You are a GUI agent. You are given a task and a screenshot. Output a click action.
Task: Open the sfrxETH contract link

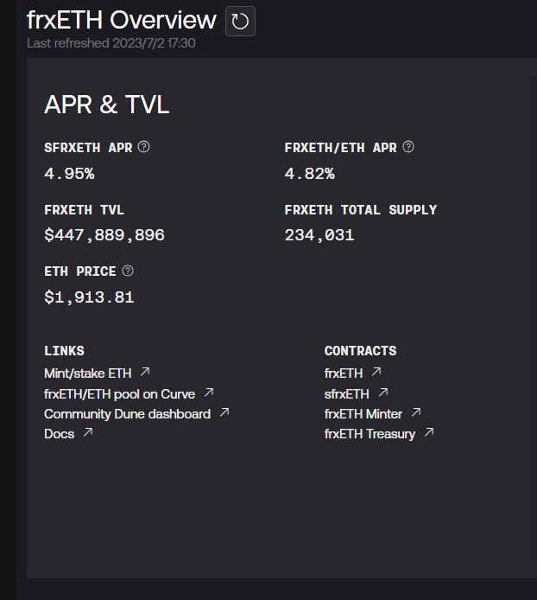coord(346,393)
